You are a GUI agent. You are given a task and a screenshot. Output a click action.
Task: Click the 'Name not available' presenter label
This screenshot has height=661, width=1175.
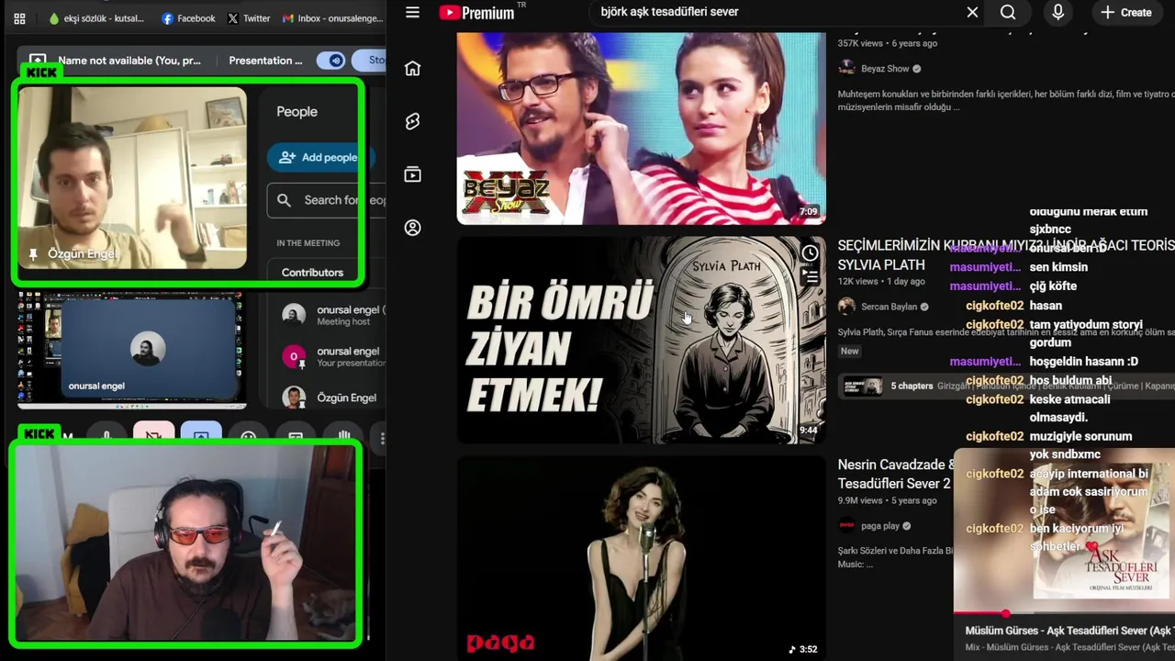click(x=129, y=61)
